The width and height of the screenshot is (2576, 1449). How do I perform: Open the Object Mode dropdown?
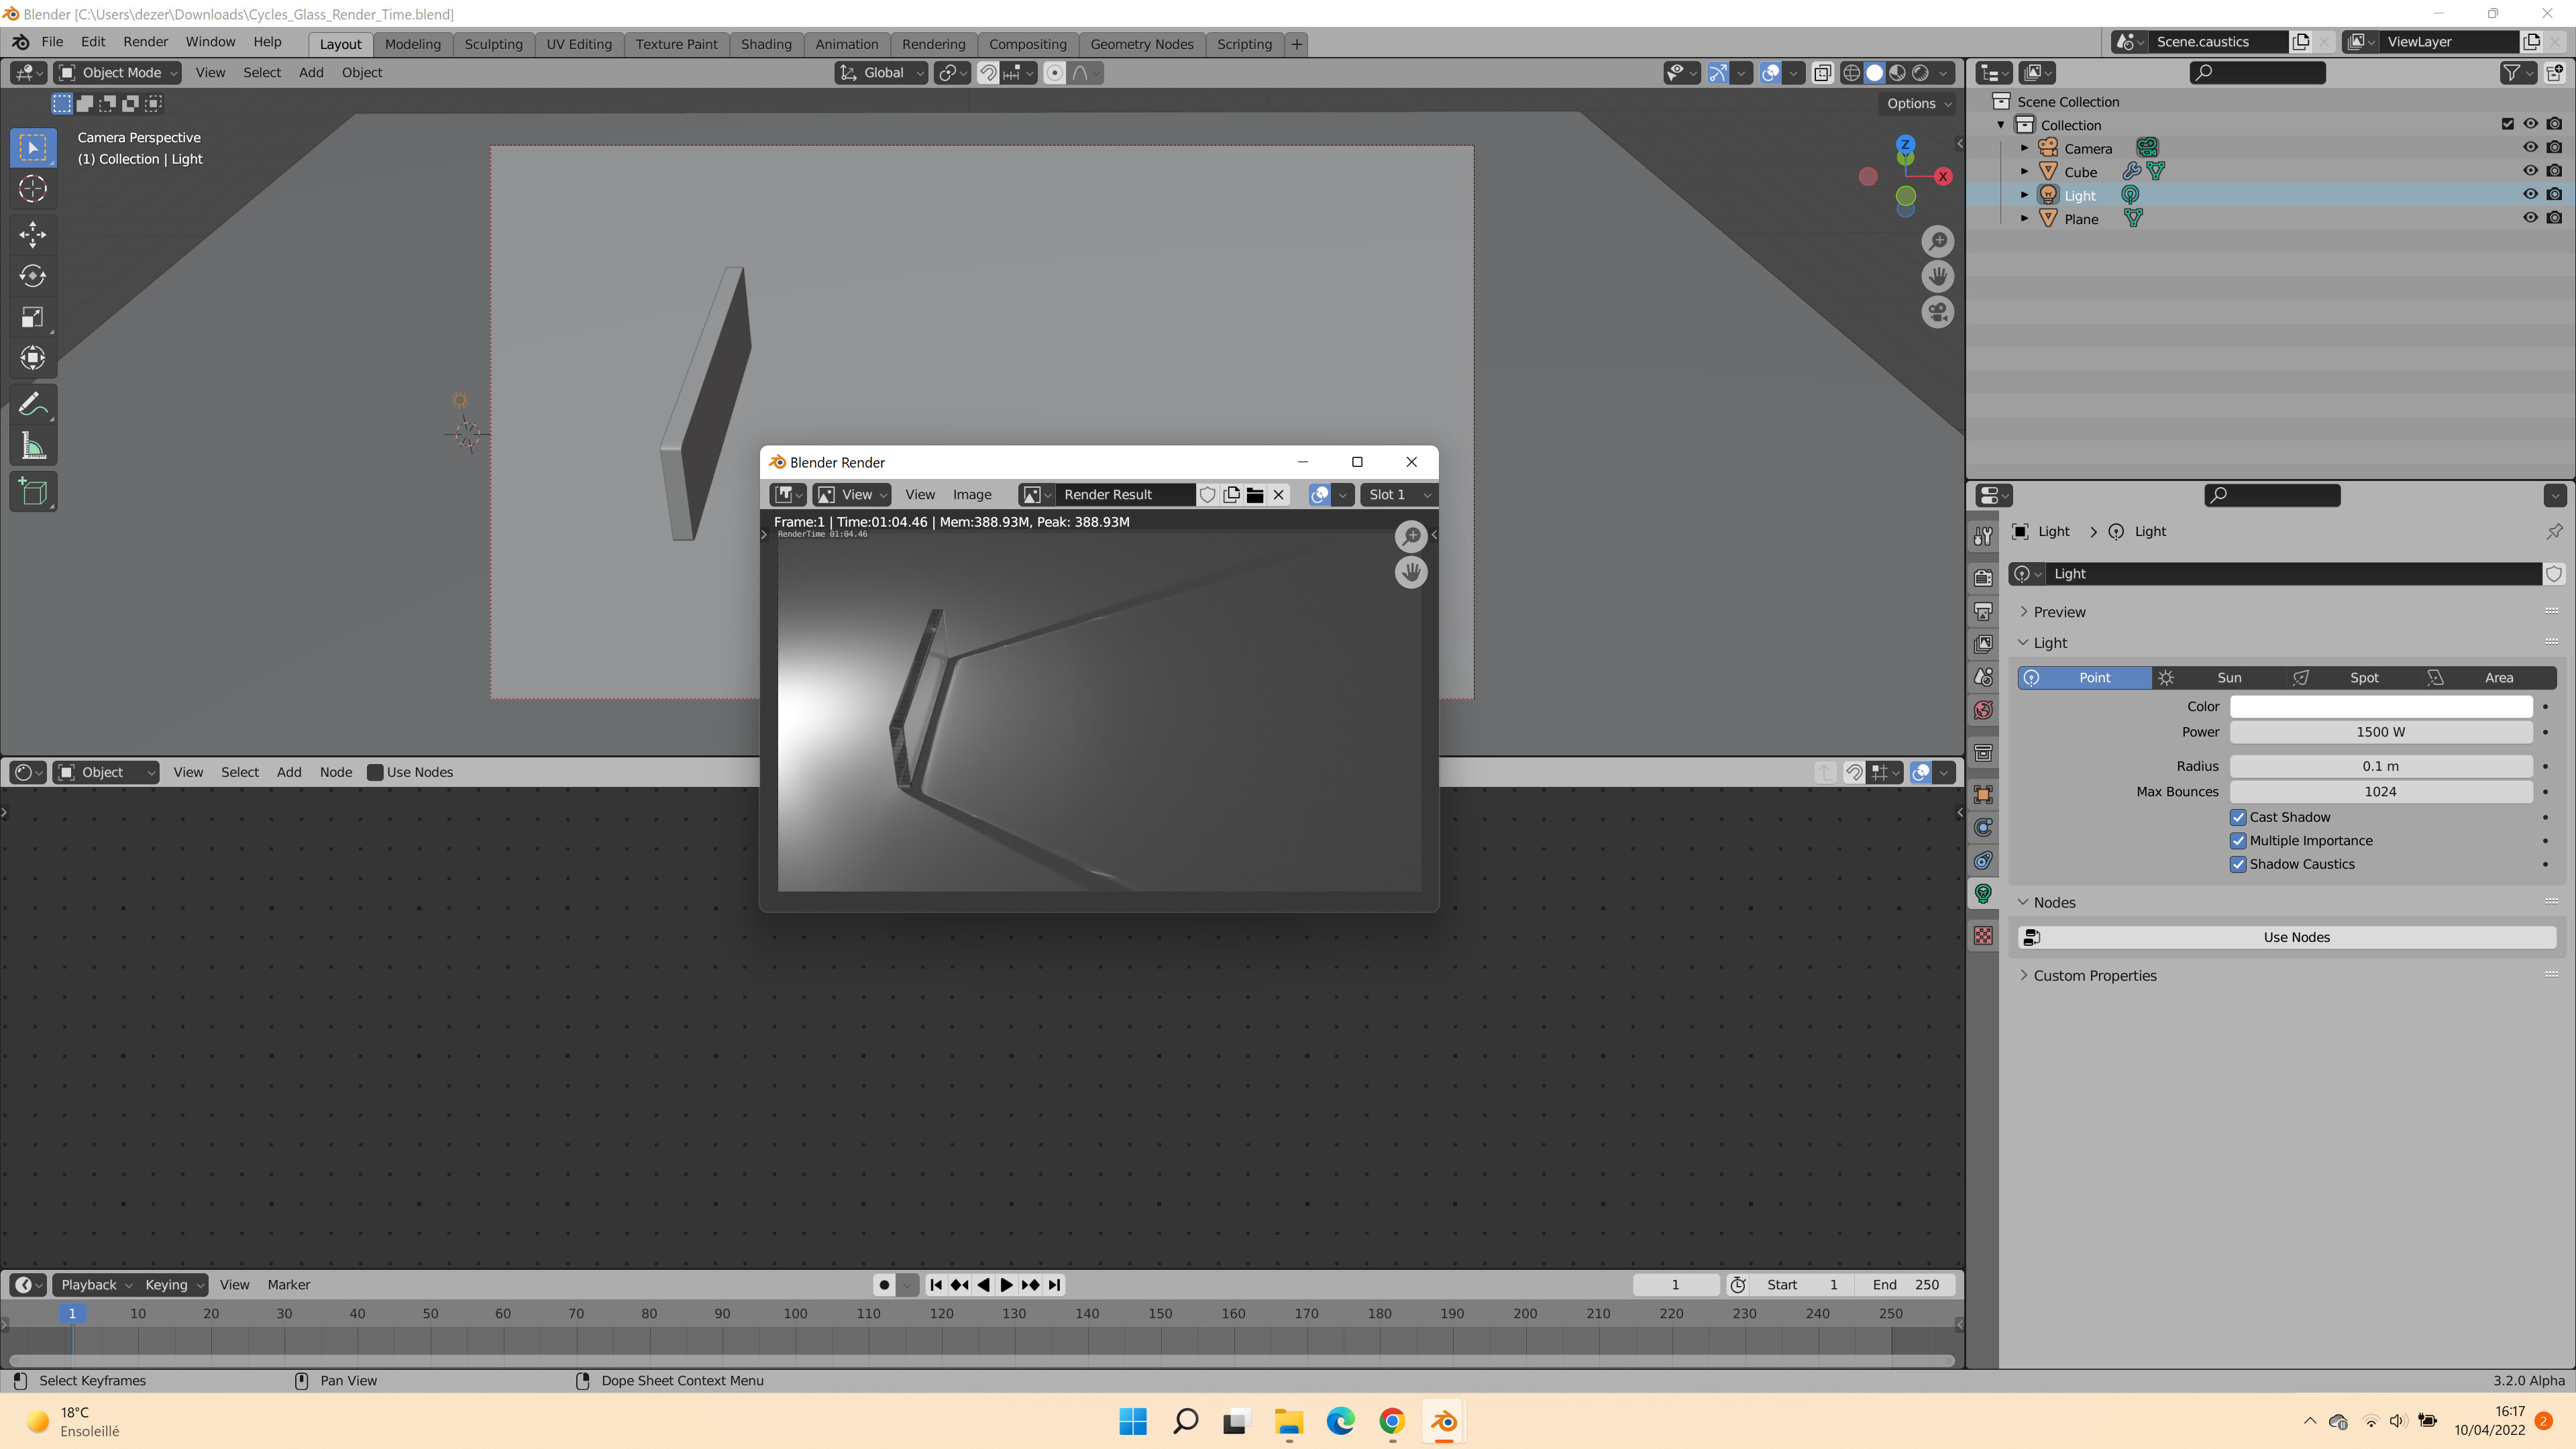[118, 72]
